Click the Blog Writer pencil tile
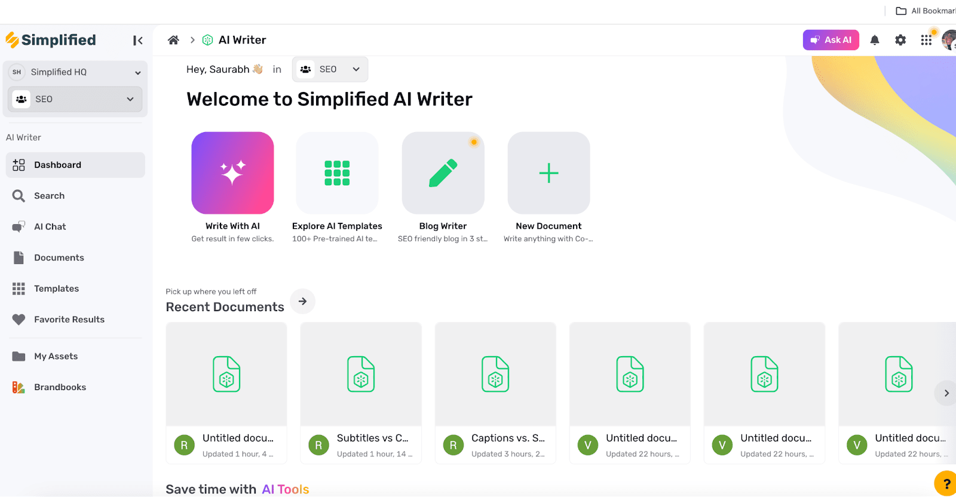The image size is (956, 497). (443, 173)
